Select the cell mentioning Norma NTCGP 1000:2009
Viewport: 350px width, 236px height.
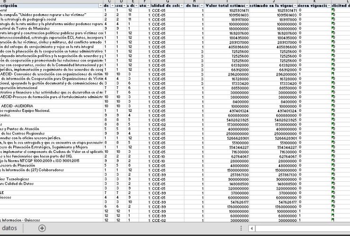pos(52,161)
